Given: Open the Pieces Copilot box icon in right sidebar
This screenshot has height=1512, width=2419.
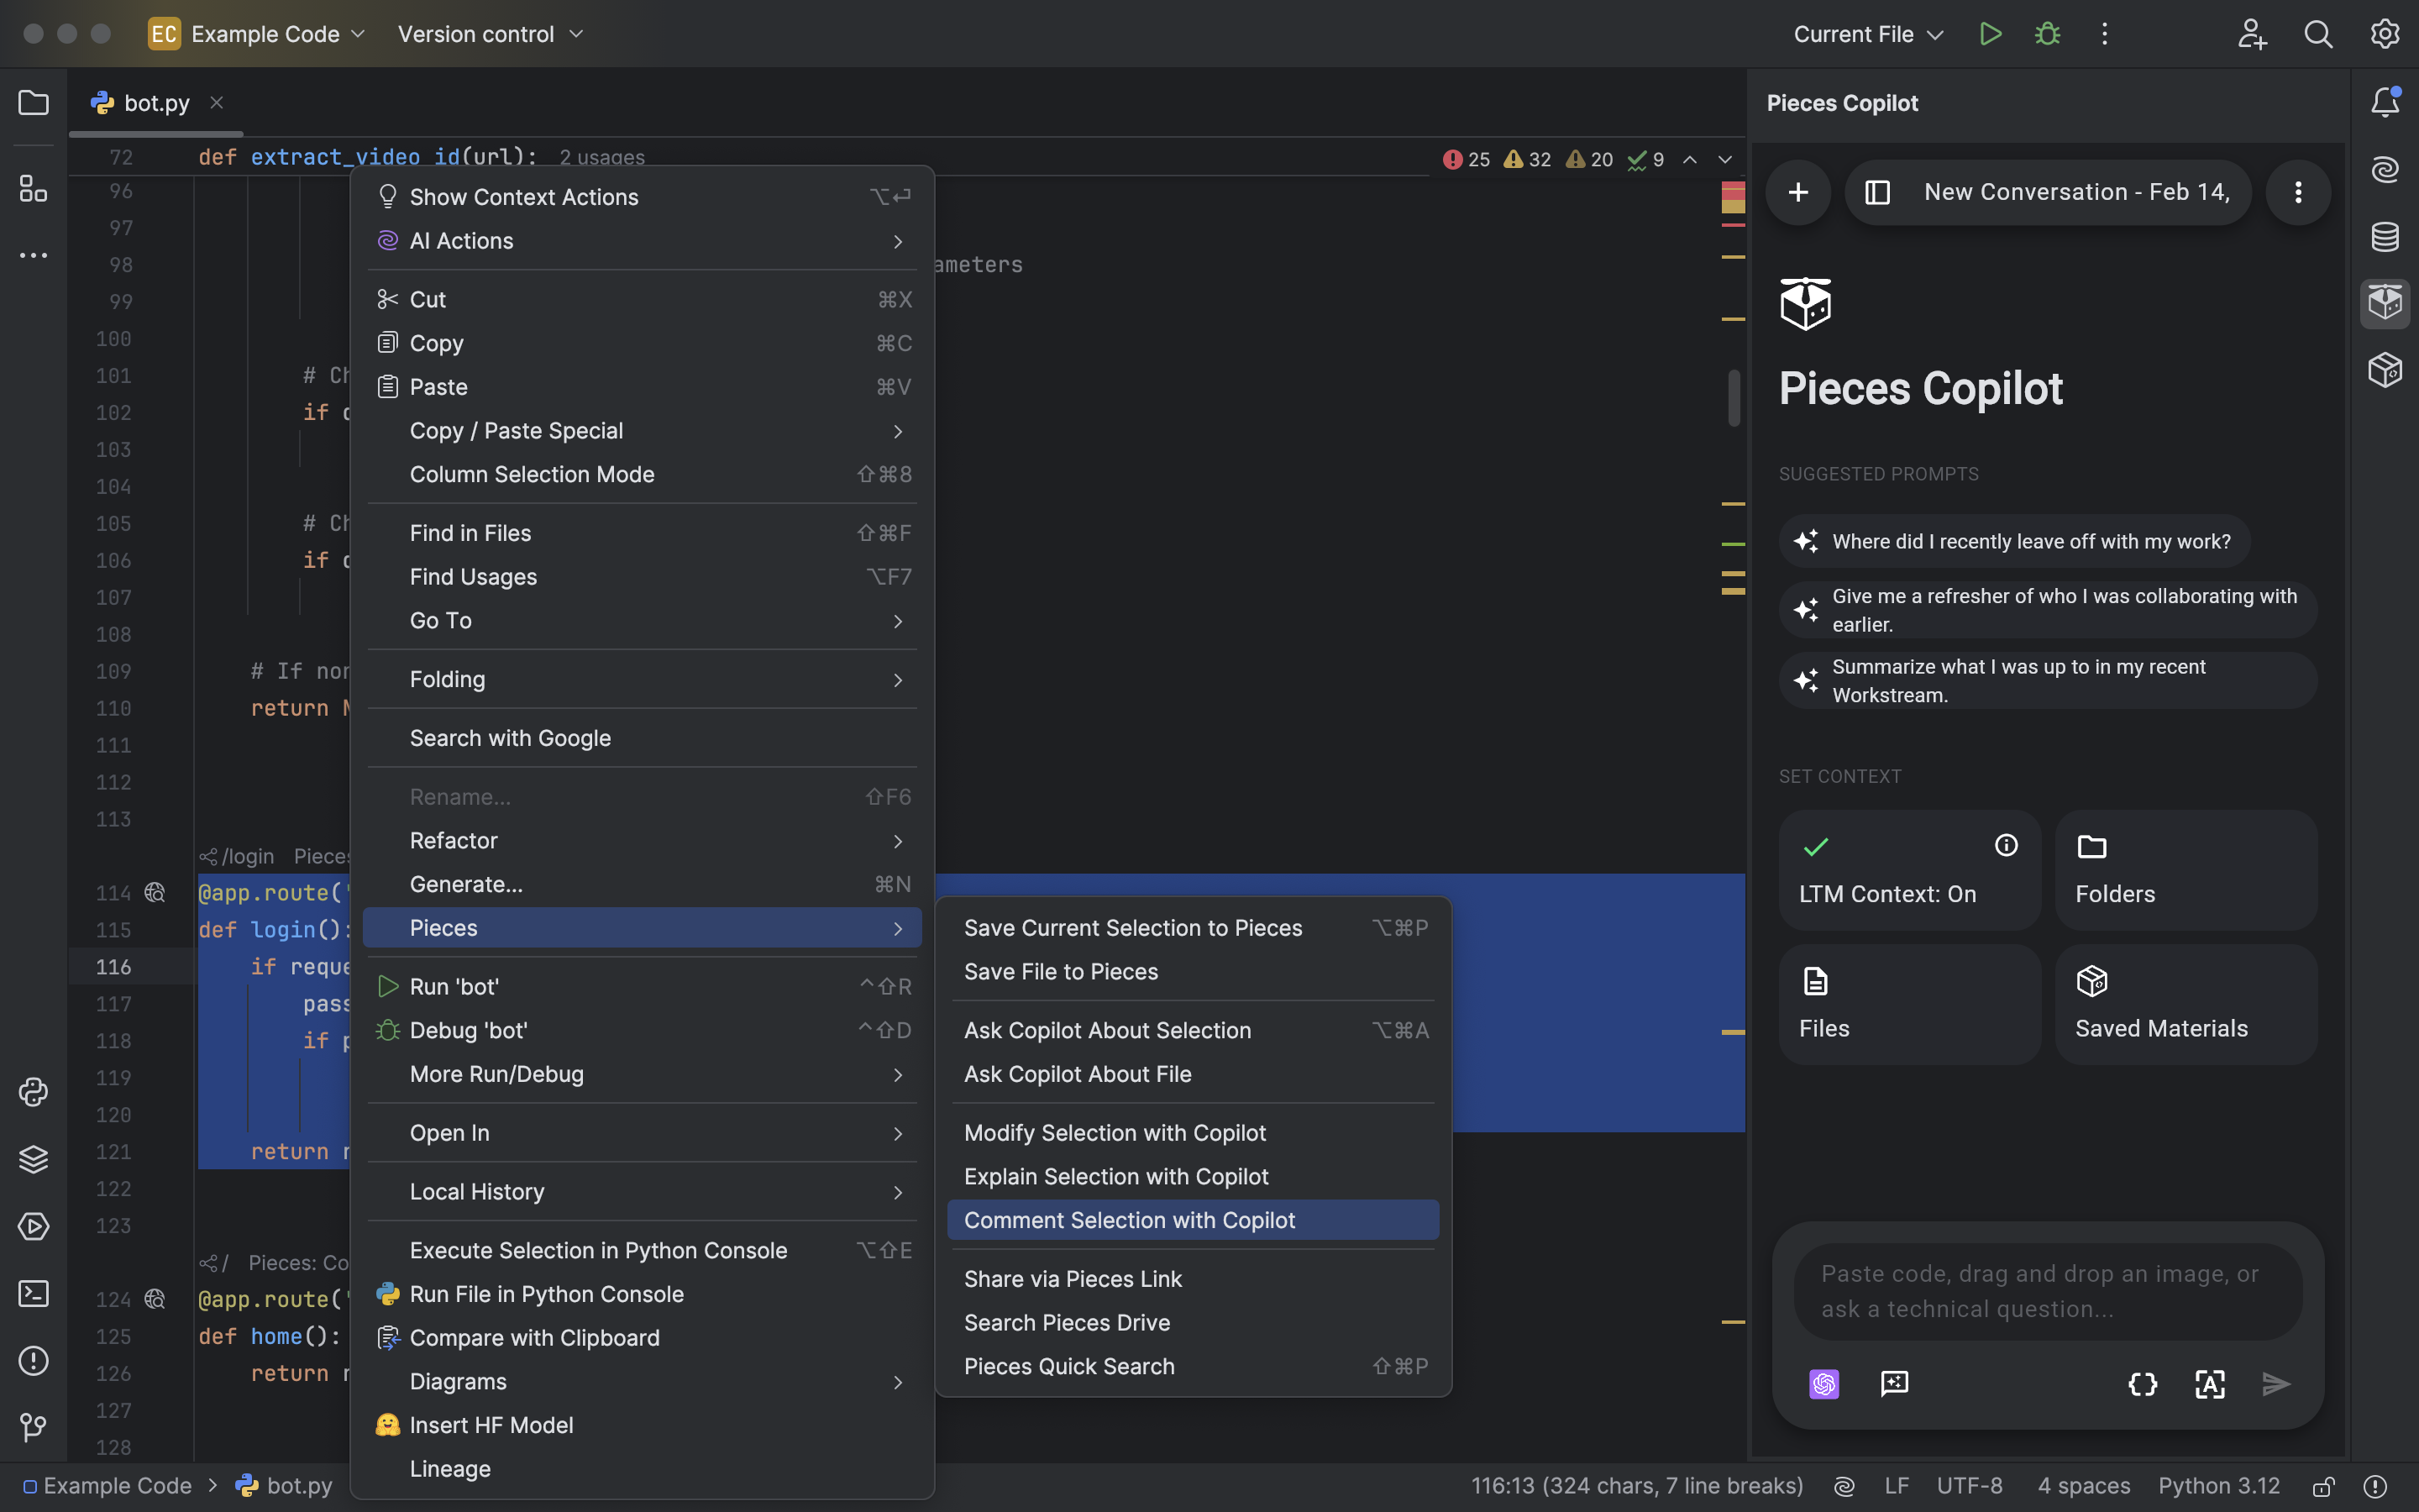Looking at the screenshot, I should [x=2385, y=303].
